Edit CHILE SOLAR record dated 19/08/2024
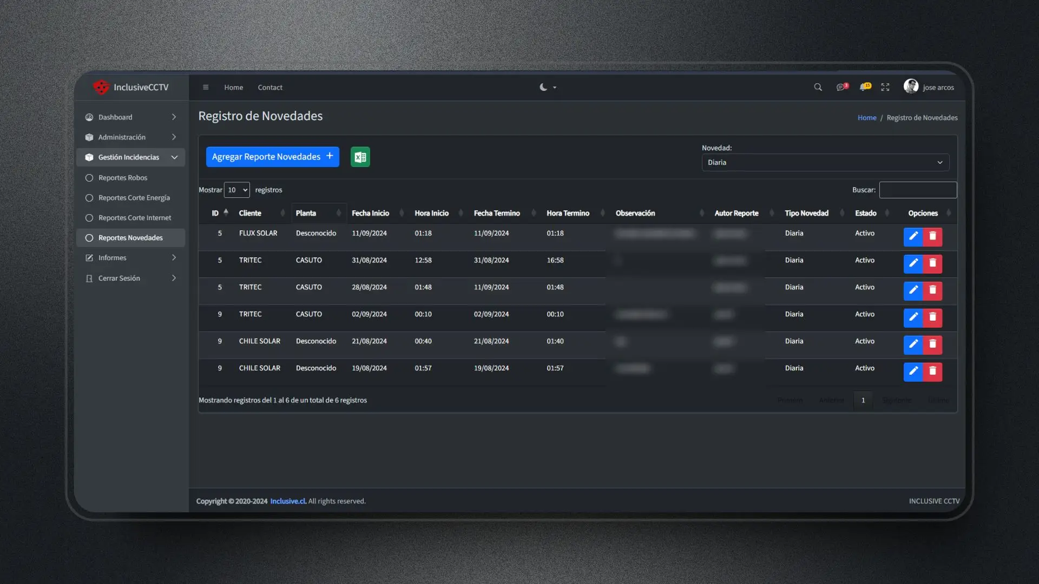The image size is (1039, 584). click(x=913, y=371)
